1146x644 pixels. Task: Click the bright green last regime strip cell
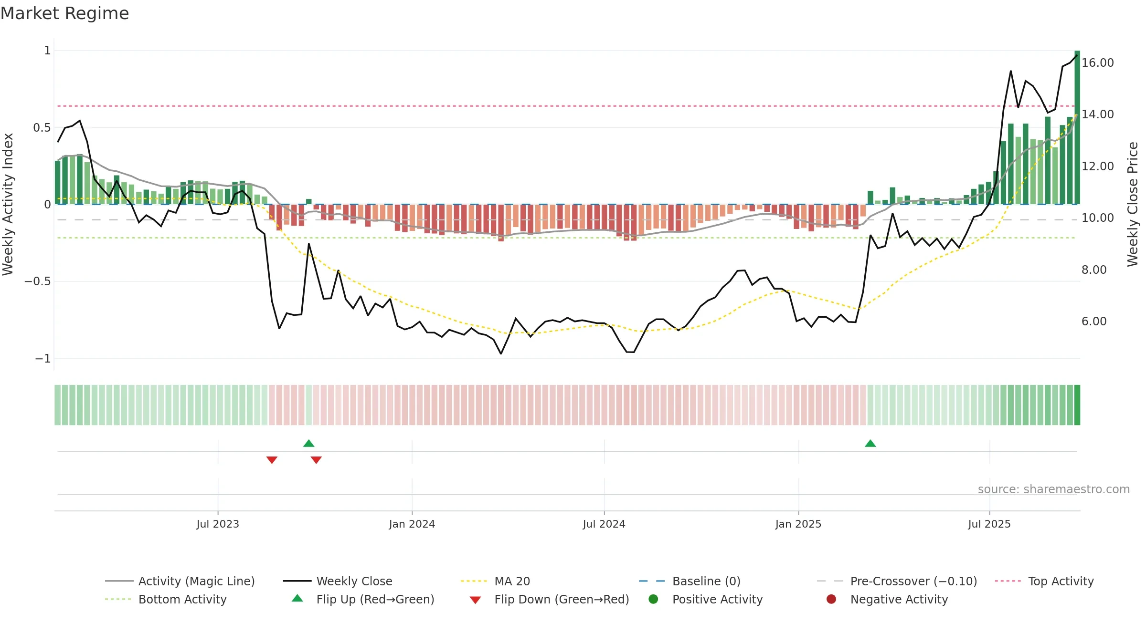point(1077,405)
